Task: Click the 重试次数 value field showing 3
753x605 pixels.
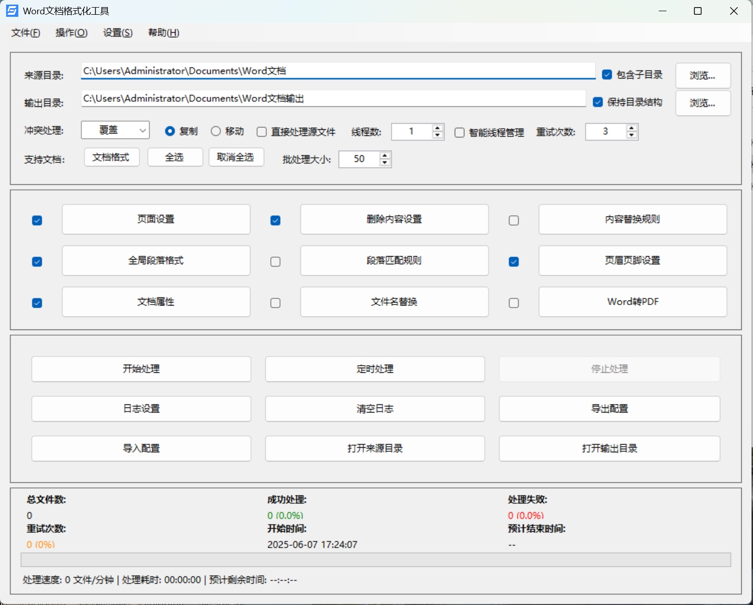Action: (x=606, y=131)
